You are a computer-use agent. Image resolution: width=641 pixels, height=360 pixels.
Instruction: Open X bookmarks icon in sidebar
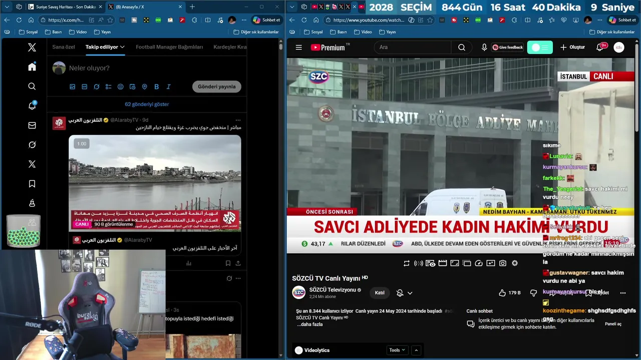tap(32, 184)
